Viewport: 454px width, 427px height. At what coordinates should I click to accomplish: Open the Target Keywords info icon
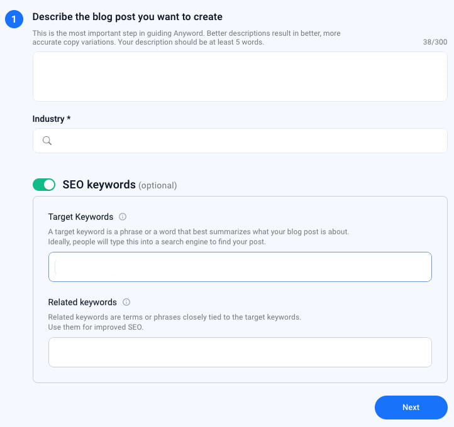(x=123, y=217)
